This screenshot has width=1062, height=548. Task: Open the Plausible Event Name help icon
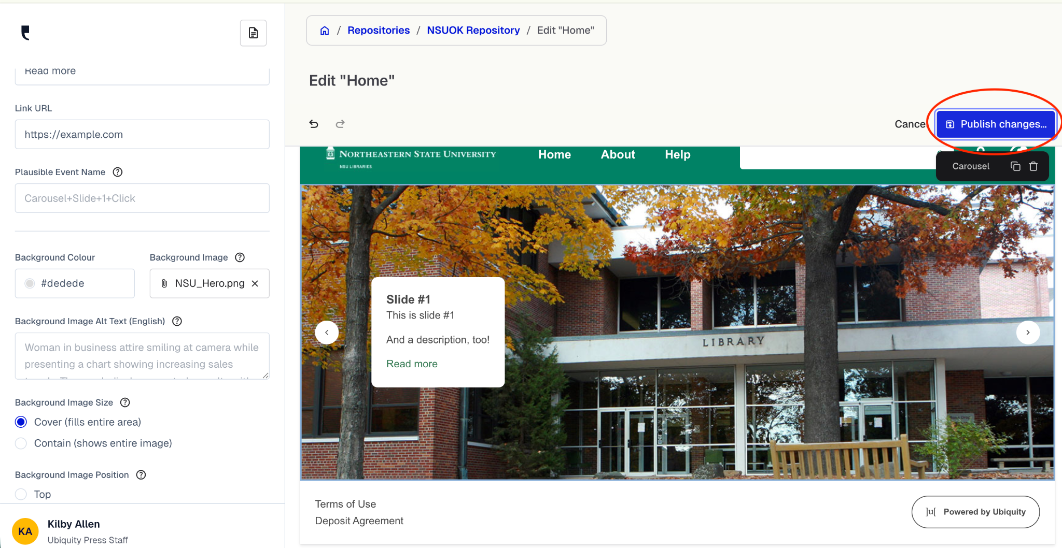118,172
